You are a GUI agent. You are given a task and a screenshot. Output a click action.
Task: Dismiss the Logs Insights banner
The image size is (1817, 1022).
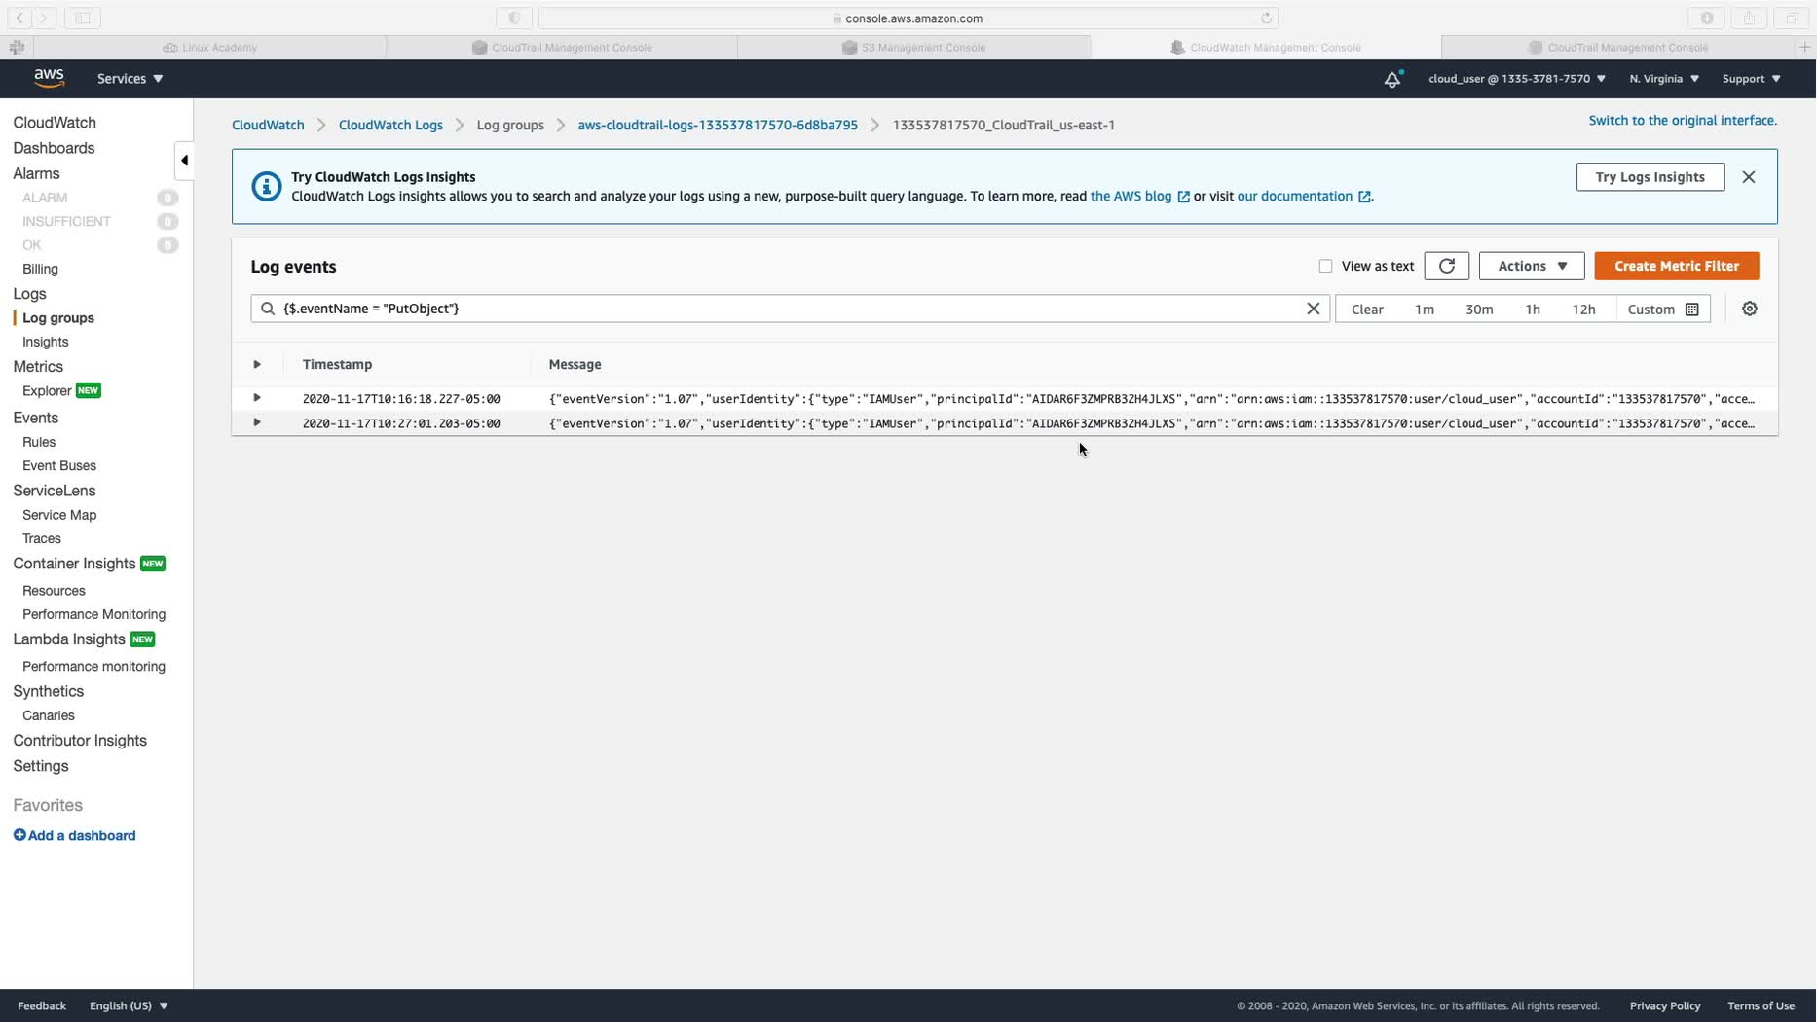coord(1749,177)
